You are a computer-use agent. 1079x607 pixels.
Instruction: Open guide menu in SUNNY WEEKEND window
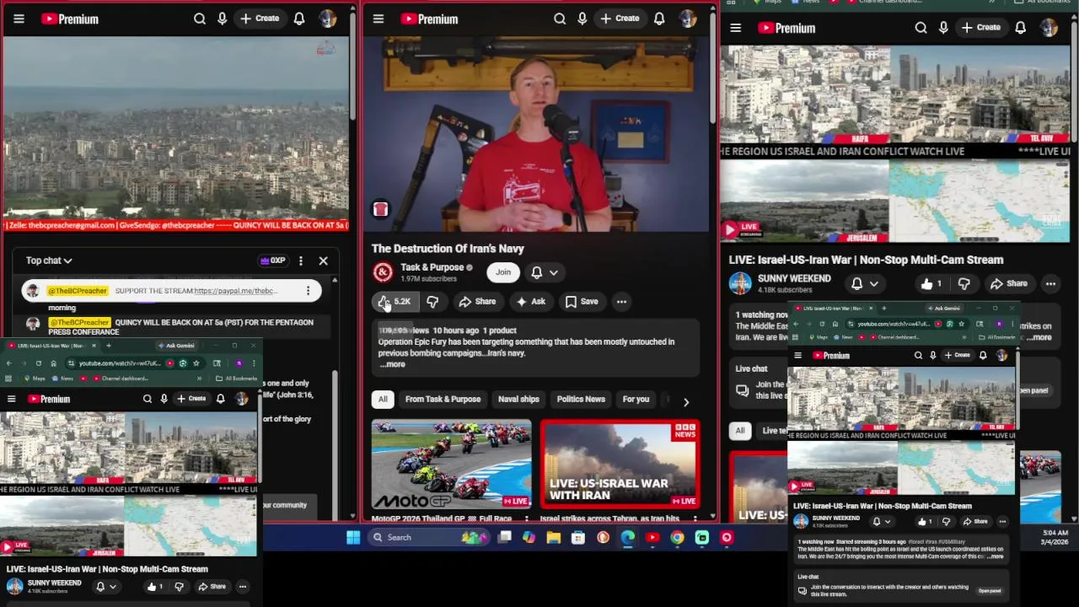[x=736, y=28]
